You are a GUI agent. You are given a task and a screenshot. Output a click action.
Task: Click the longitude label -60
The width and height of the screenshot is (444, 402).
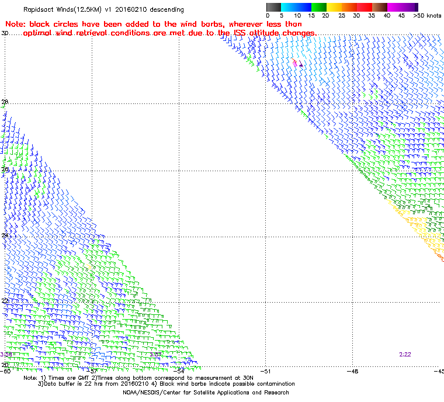(x=6, y=371)
